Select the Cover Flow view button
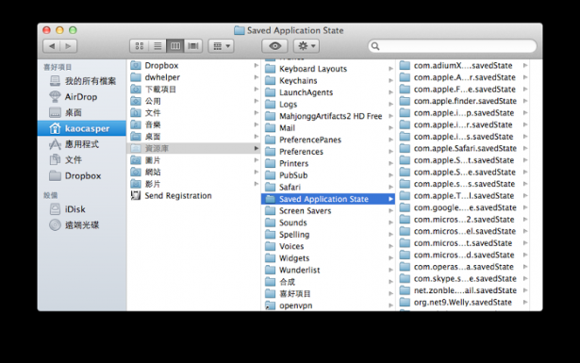Screen dimensions: 580x363 (193, 46)
